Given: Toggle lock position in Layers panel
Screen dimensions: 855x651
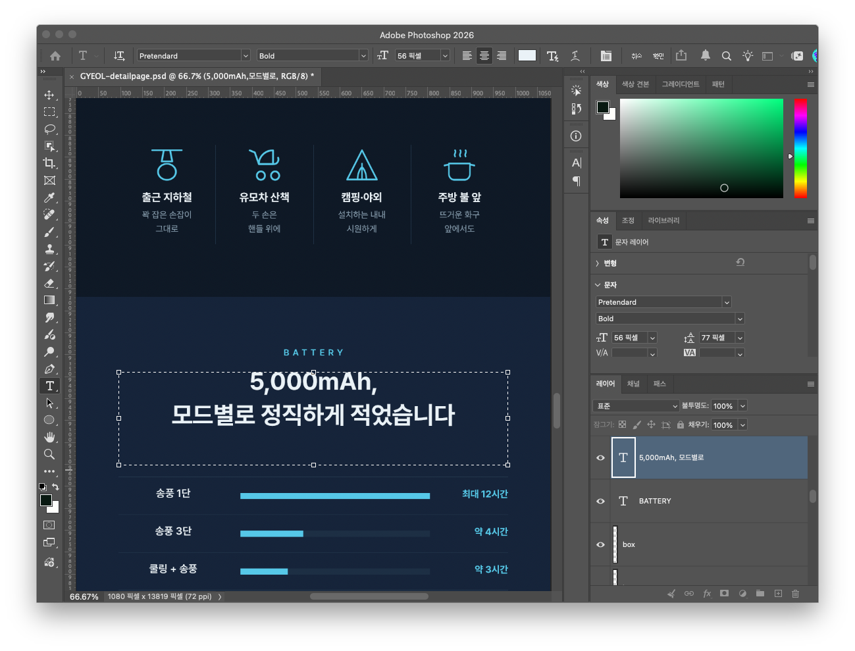Looking at the screenshot, I should [x=651, y=425].
